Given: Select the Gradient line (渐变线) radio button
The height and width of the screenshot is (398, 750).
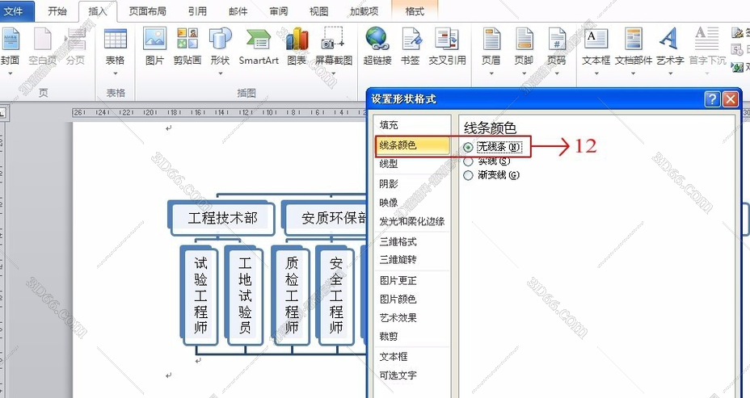Looking at the screenshot, I should point(469,175).
